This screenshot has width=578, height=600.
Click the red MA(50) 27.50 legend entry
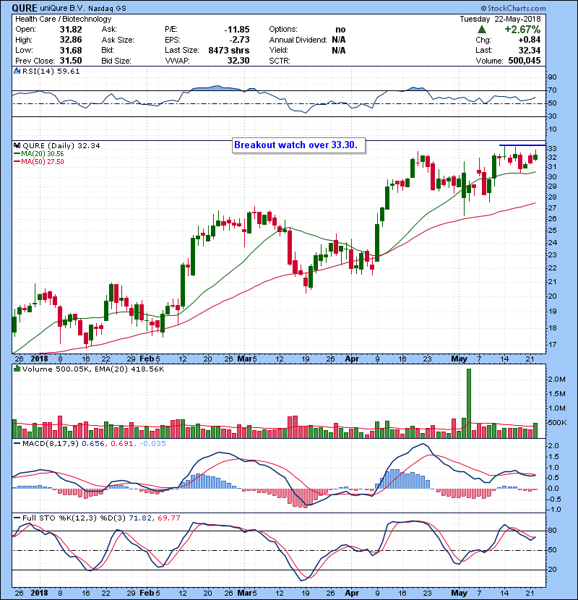click(x=38, y=162)
